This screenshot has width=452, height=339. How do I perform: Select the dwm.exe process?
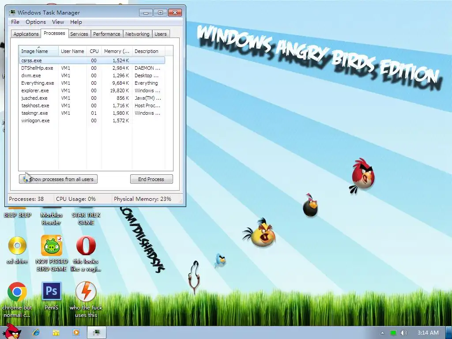point(92,75)
